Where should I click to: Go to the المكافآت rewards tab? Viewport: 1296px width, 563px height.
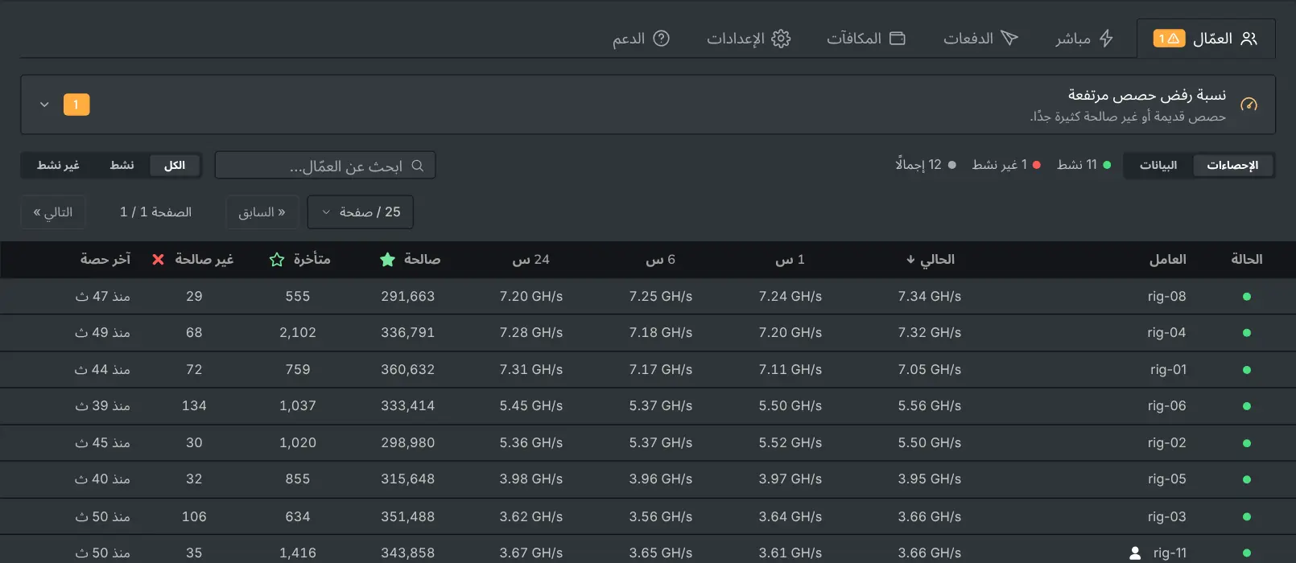(866, 39)
